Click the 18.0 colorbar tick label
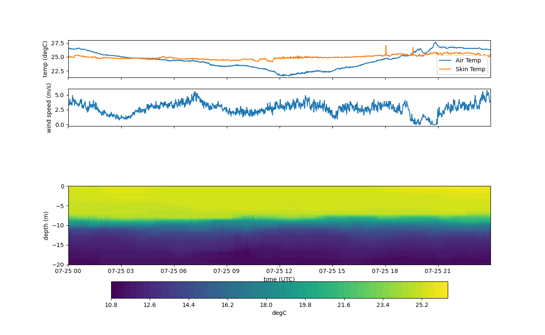The height and width of the screenshot is (335, 545). (x=266, y=305)
